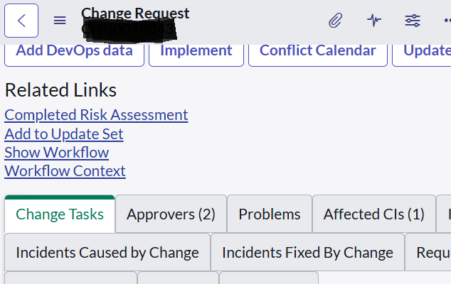Click the back arrow button
This screenshot has height=284, width=451.
[21, 21]
